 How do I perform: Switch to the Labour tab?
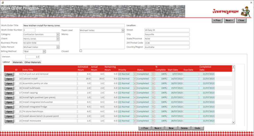pos(6,62)
